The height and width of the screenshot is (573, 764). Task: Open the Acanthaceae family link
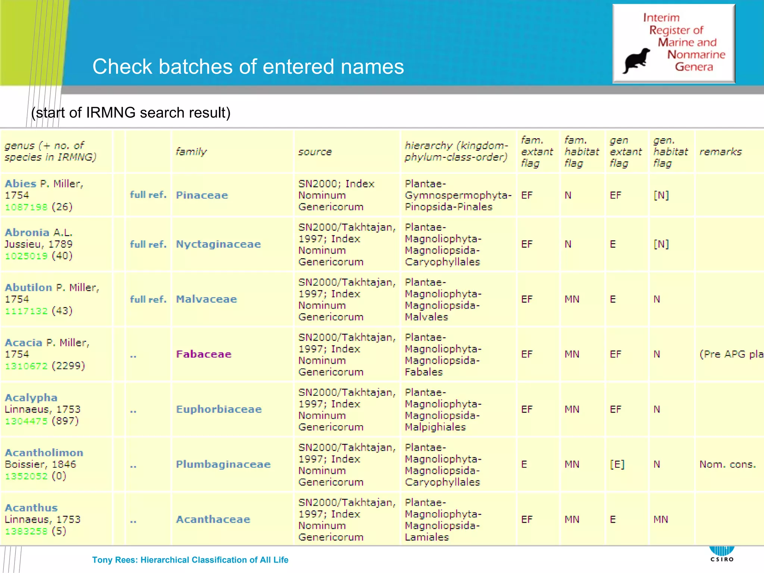coord(213,519)
